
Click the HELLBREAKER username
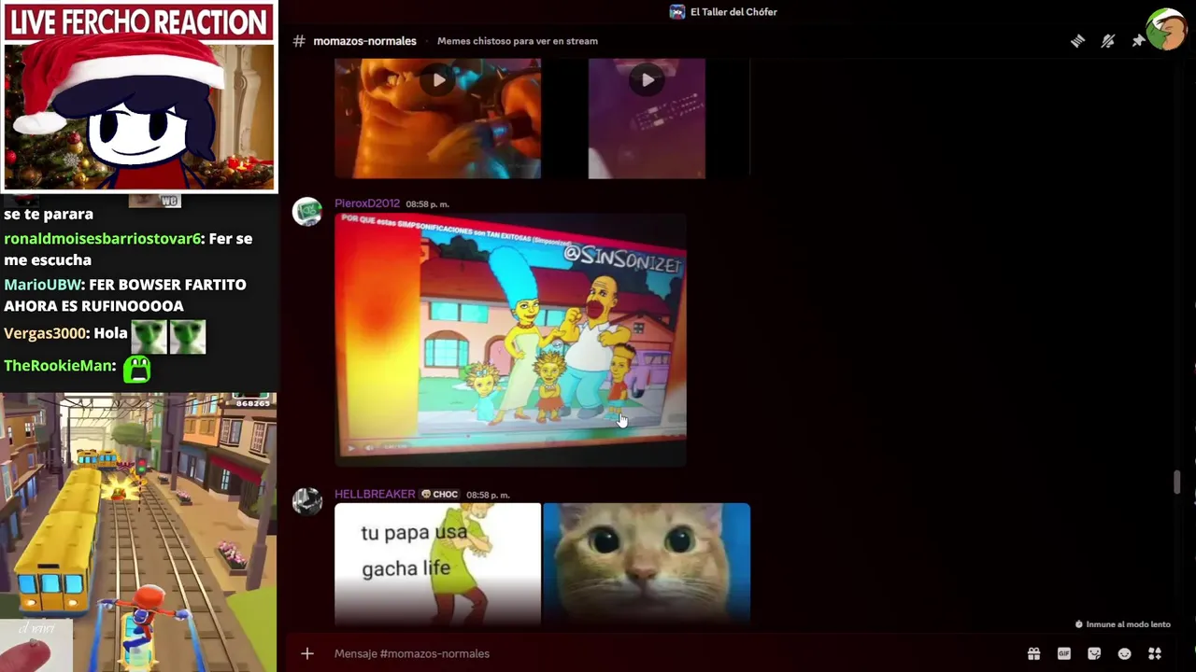click(x=375, y=495)
